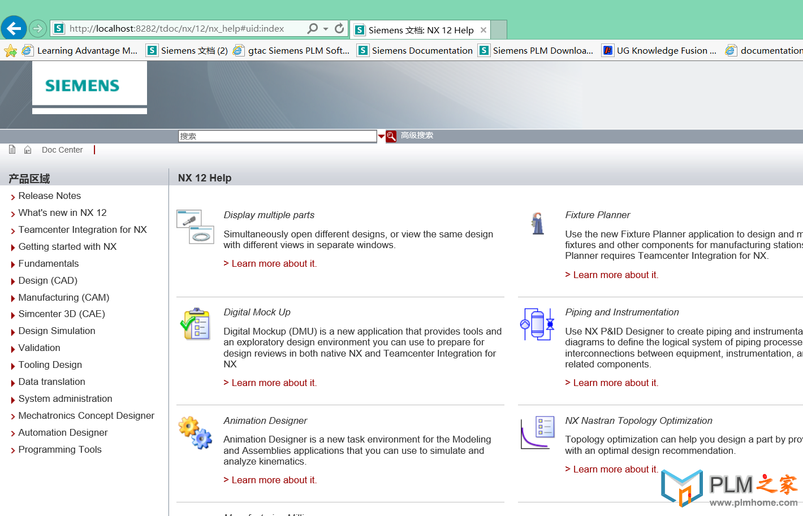The image size is (803, 516).
Task: Click the browser forward arrow button
Action: pos(38,28)
